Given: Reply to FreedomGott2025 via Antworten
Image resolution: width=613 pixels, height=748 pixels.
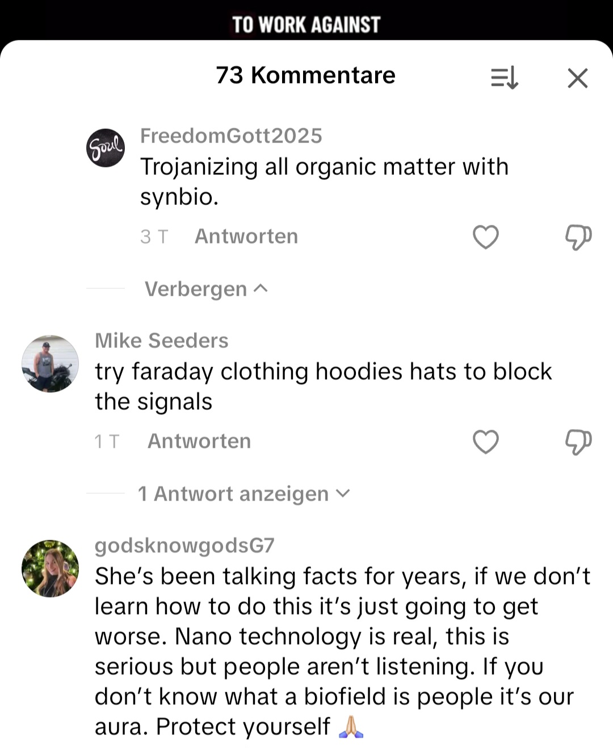Looking at the screenshot, I should 246,236.
